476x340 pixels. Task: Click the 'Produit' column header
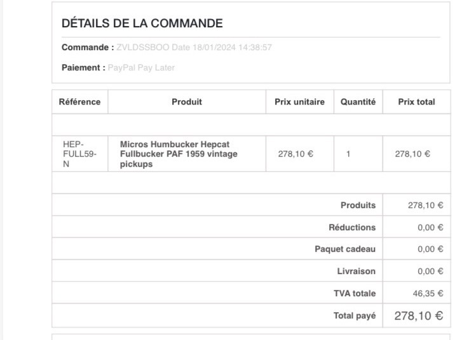pyautogui.click(x=187, y=102)
